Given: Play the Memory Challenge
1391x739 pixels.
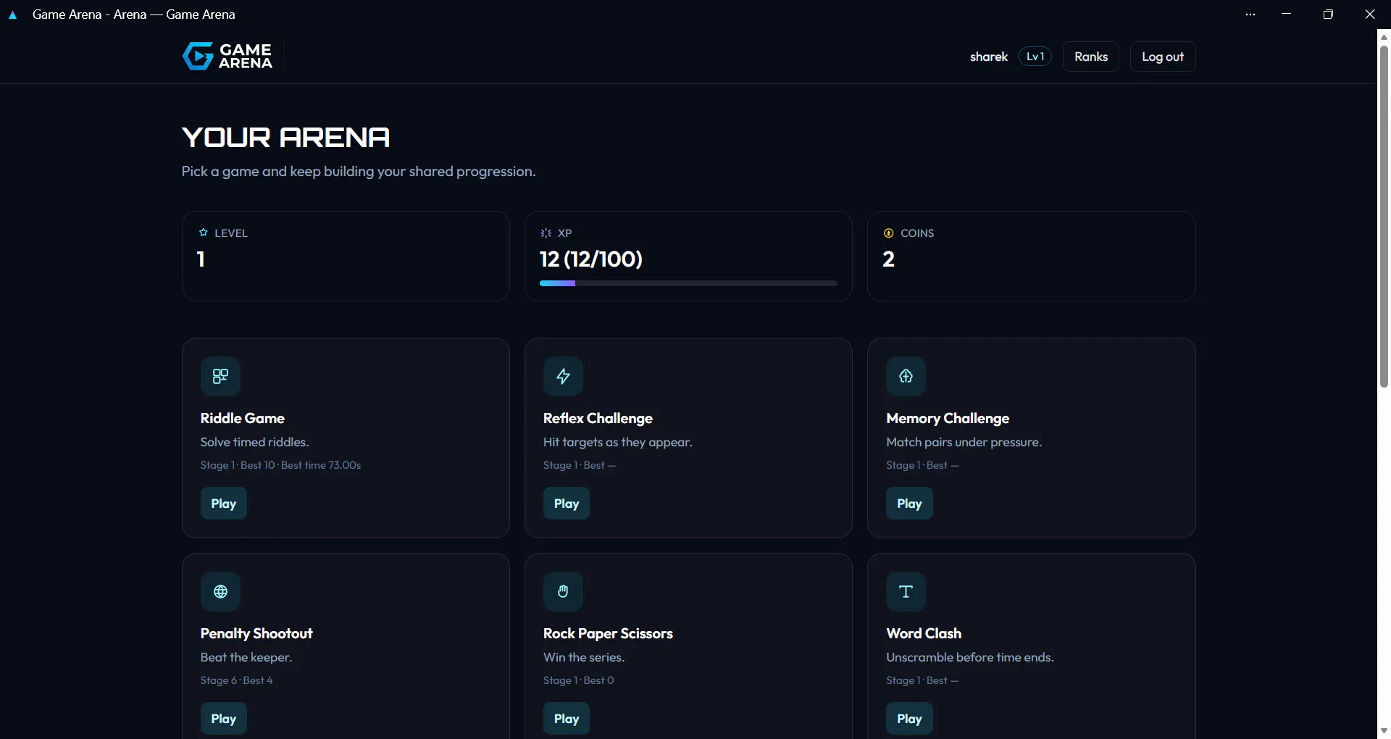Looking at the screenshot, I should 908,503.
